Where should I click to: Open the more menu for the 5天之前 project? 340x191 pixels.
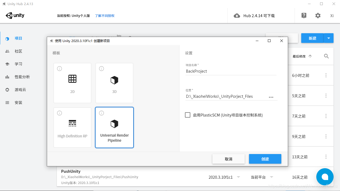pos(326,96)
